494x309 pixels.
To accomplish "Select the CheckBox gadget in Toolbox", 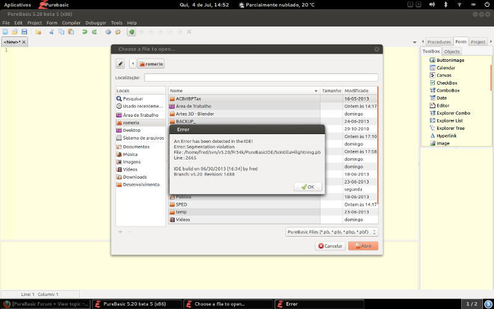I will pos(446,83).
